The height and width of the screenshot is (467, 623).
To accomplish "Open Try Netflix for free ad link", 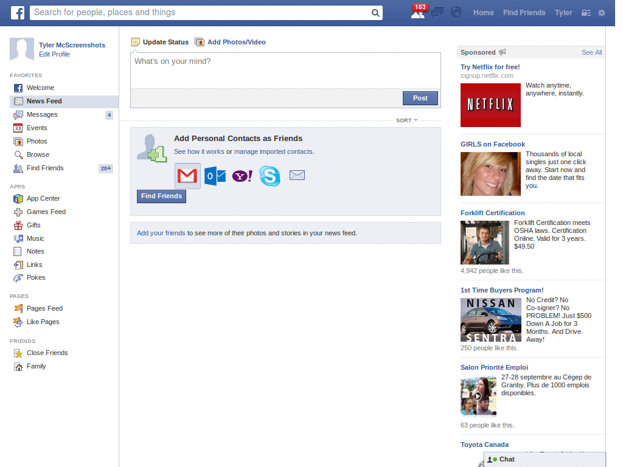I will (490, 67).
